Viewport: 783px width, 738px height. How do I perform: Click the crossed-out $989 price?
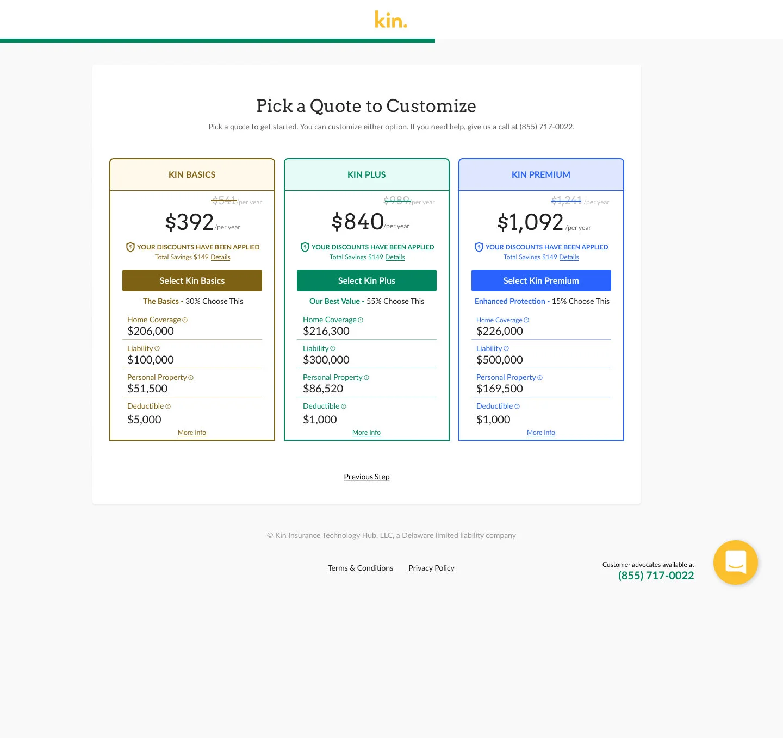(397, 201)
